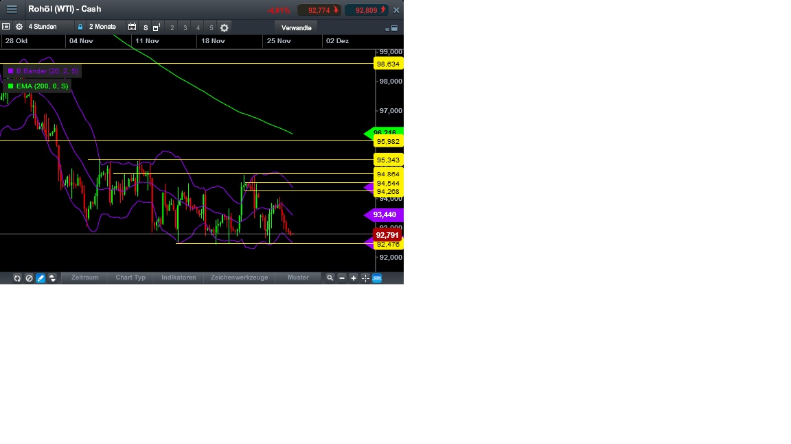The height and width of the screenshot is (444, 791).
Task: Open the hamburger menu in the title bar
Action: [12, 9]
